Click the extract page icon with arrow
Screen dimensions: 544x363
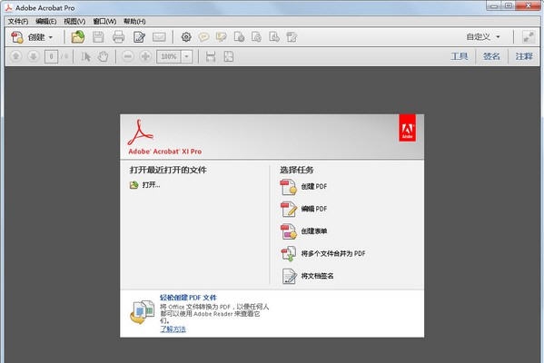pyautogui.click(x=274, y=37)
